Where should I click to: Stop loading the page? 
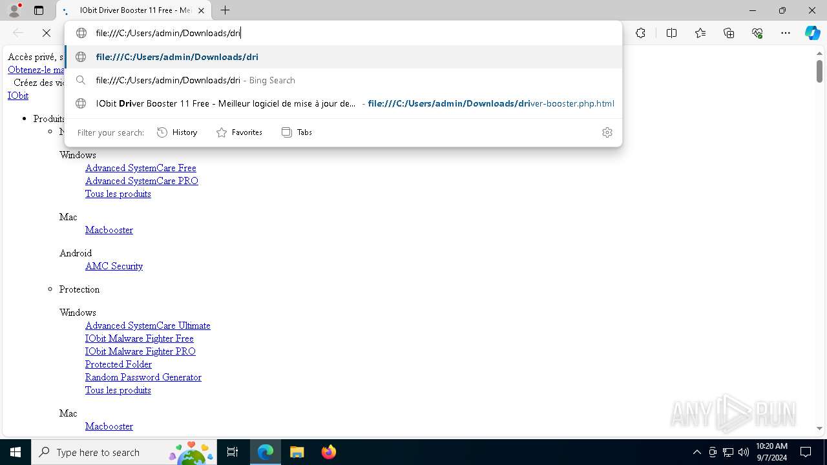click(x=47, y=33)
